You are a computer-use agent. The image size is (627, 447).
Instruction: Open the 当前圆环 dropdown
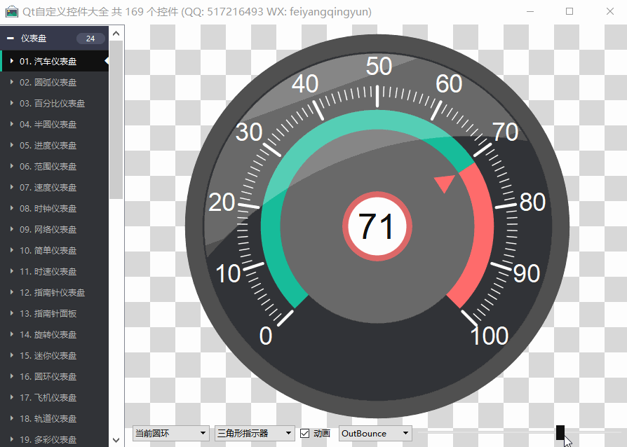pos(170,434)
